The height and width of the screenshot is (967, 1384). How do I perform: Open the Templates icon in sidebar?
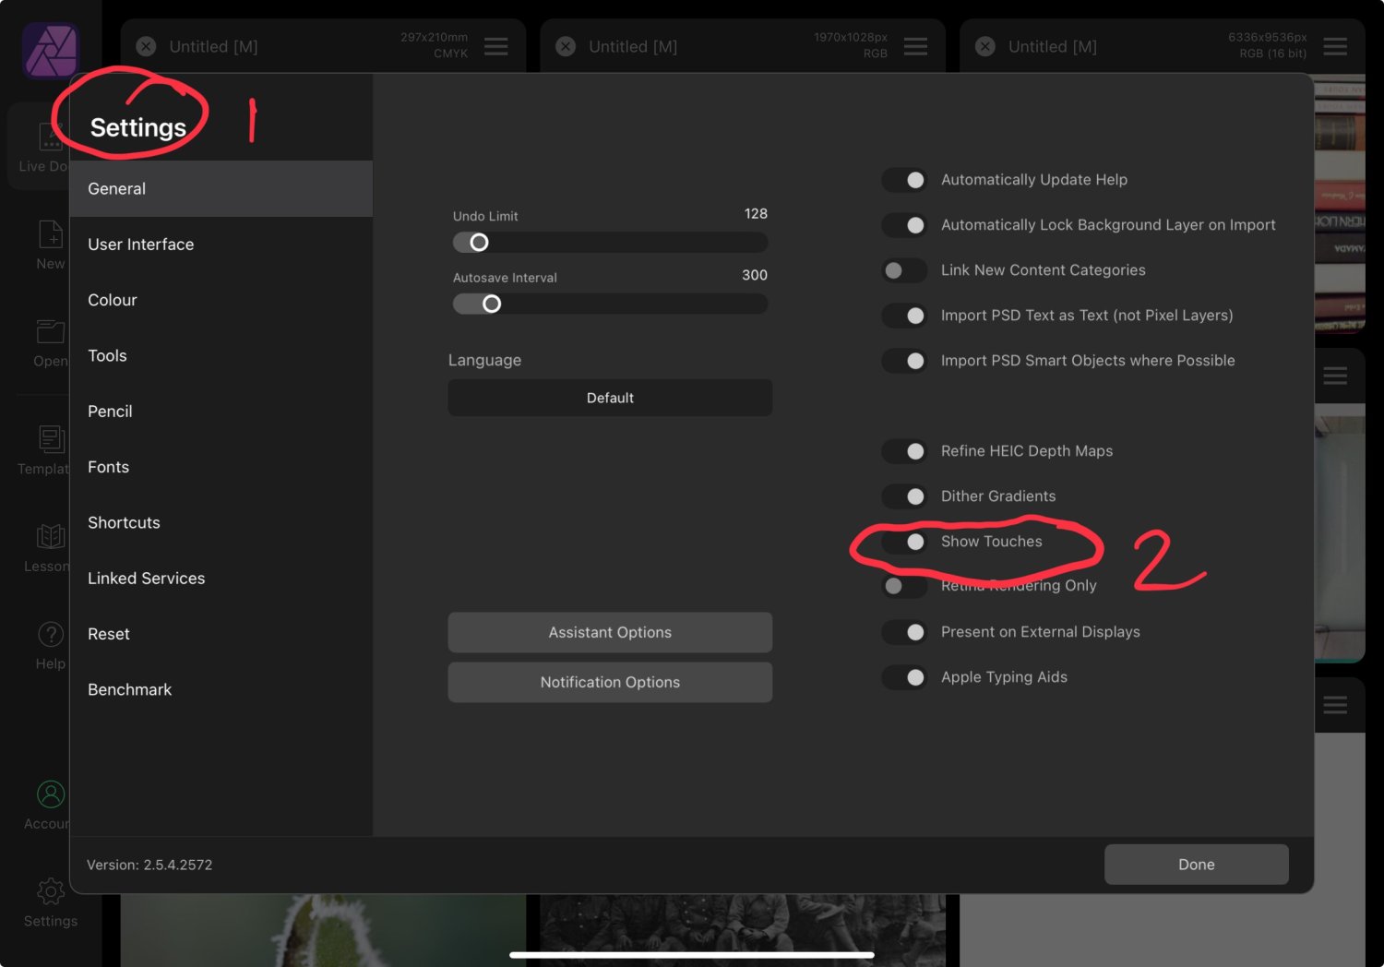click(51, 439)
